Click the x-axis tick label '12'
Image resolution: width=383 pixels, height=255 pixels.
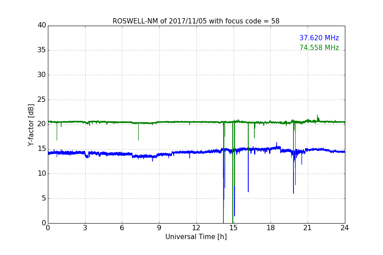[x=196, y=228]
